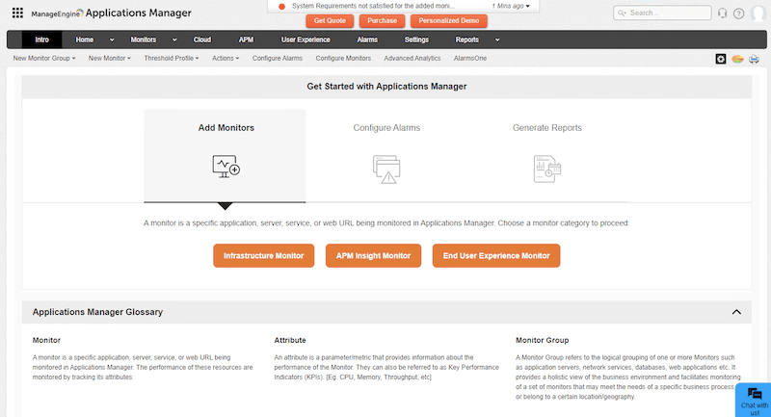
Task: Open the New Monitor dropdown
Action: click(110, 58)
